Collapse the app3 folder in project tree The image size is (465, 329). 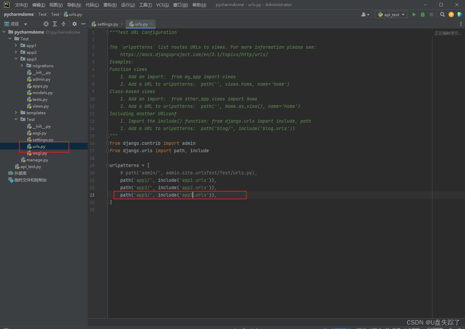(15, 59)
